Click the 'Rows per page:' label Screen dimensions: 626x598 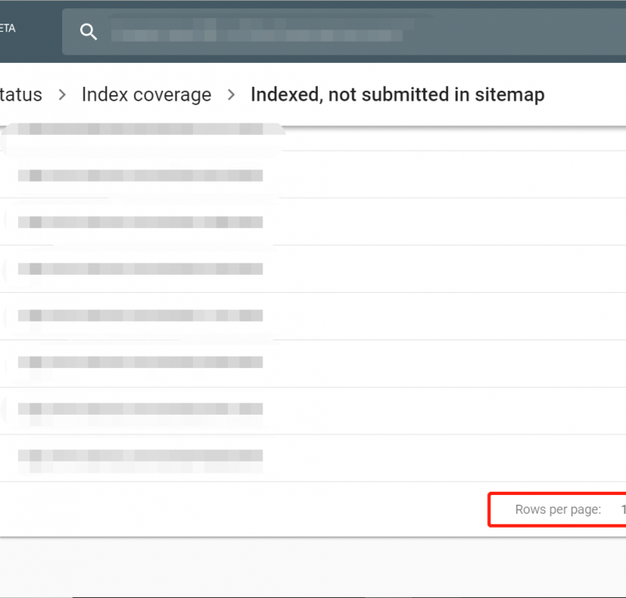tap(557, 510)
